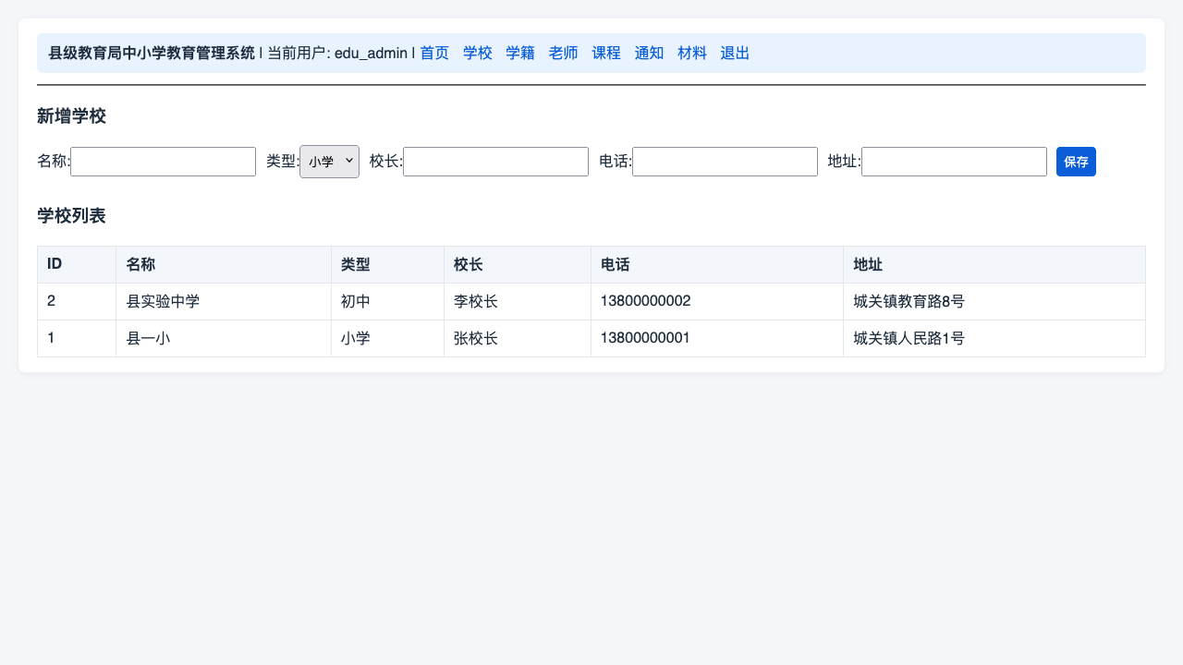Click the 类型 column header
This screenshot has width=1183, height=665.
click(x=388, y=264)
